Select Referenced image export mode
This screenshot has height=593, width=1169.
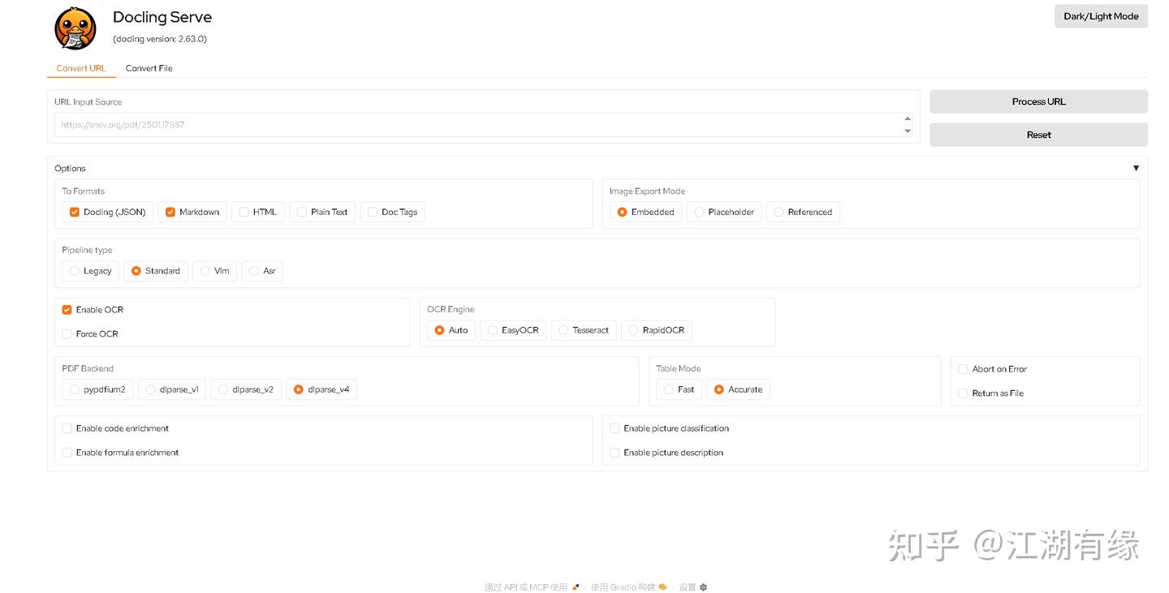pyautogui.click(x=779, y=213)
